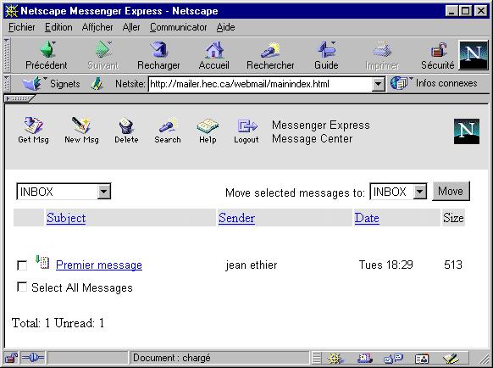The width and height of the screenshot is (493, 368).
Task: Open Discussion groups component bar icon
Action: [x=393, y=358]
